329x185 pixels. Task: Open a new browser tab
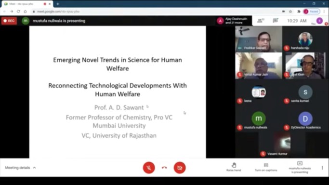(x=58, y=4)
